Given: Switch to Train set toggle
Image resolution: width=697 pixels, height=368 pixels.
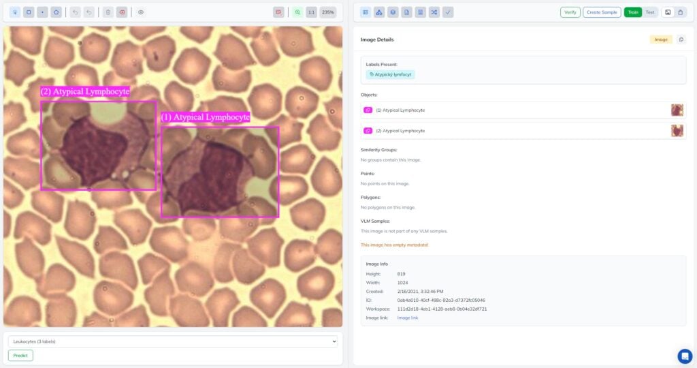Looking at the screenshot, I should 633,12.
